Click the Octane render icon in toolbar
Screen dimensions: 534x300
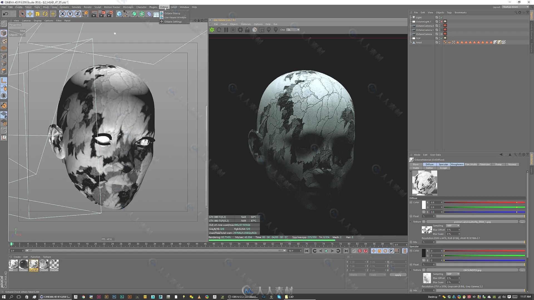[161, 13]
